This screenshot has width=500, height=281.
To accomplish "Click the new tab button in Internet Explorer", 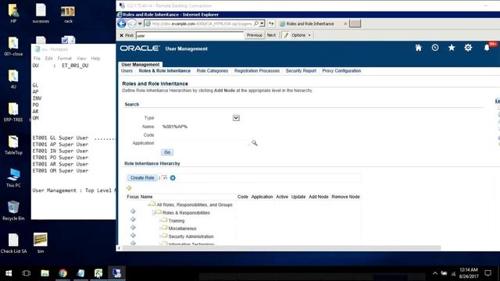I will pyautogui.click(x=355, y=23).
